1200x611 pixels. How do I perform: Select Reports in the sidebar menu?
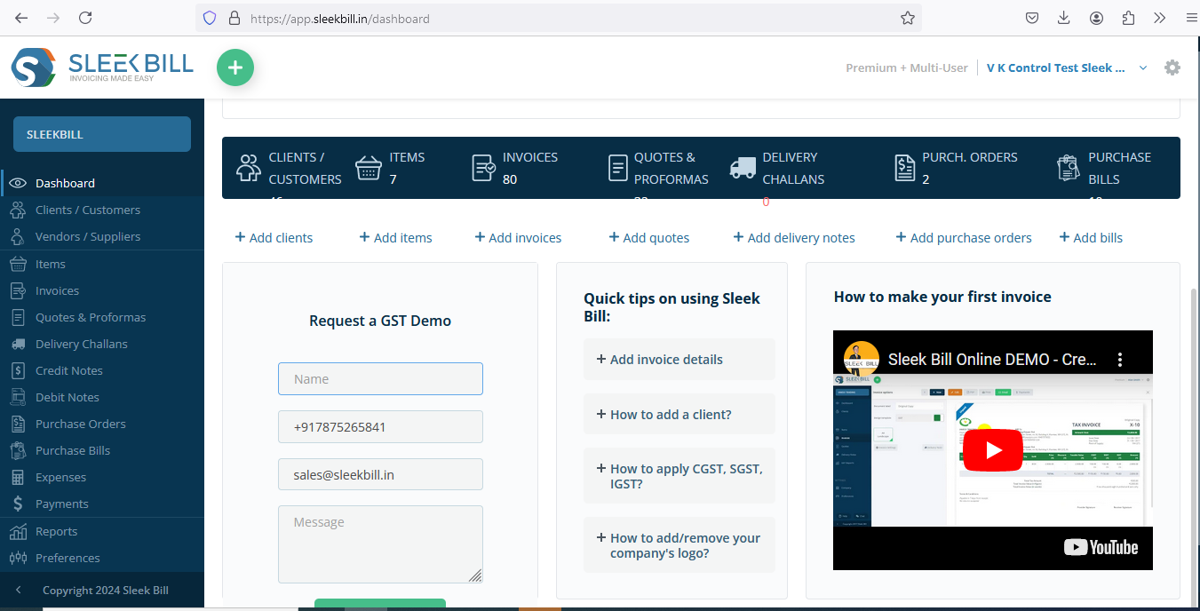(56, 531)
